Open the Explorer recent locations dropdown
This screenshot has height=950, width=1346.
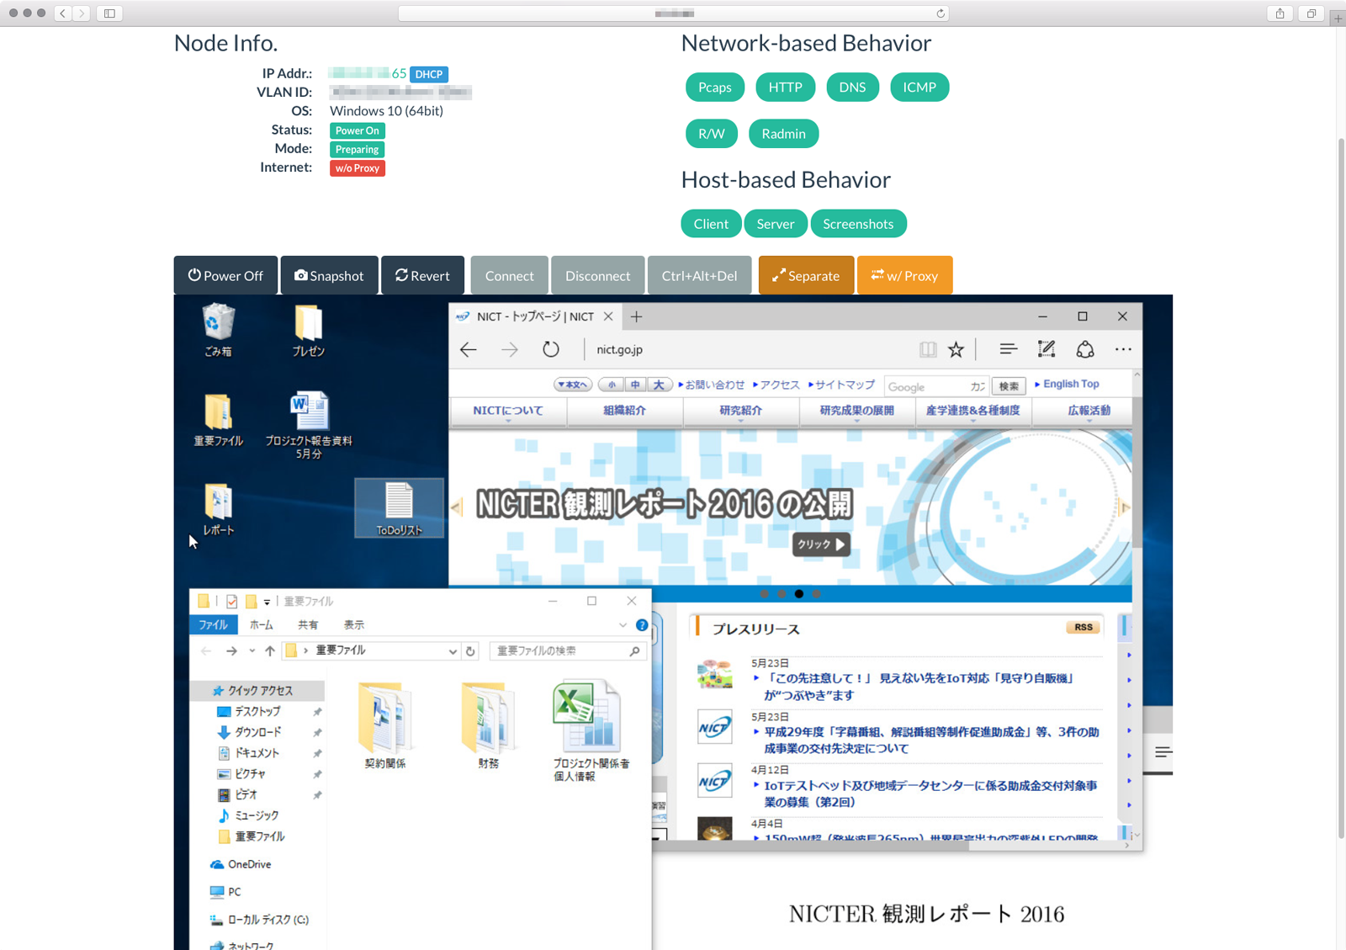point(252,650)
